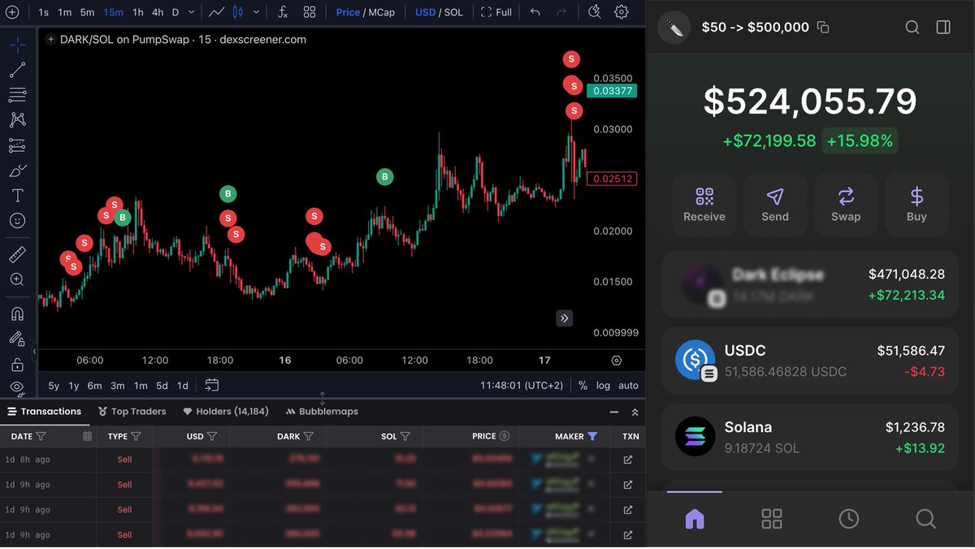The height and width of the screenshot is (549, 975).
Task: Click the Send button
Action: tap(775, 205)
